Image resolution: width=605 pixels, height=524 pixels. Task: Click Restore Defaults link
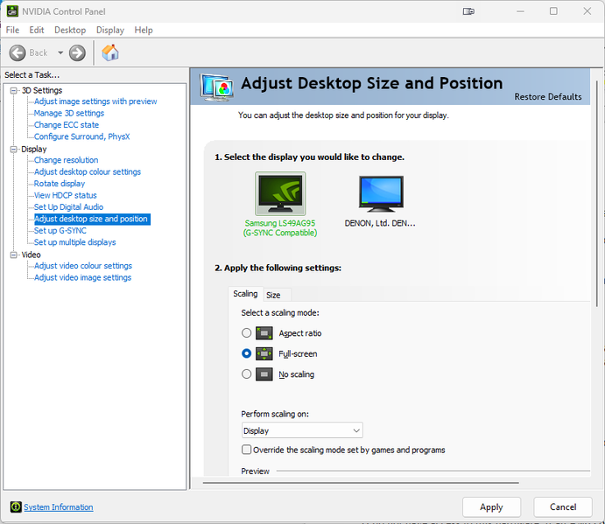click(548, 97)
